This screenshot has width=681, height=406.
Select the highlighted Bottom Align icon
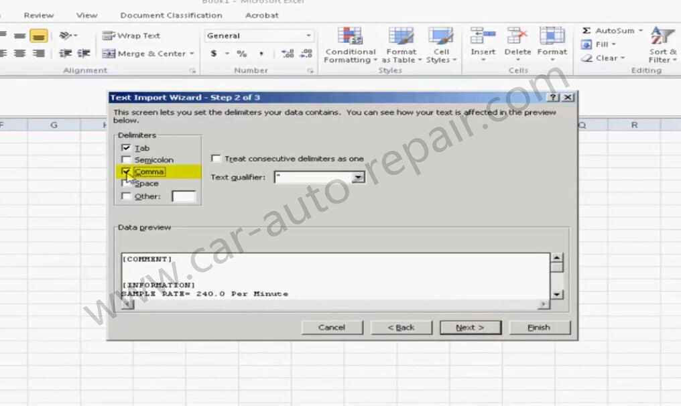pos(39,36)
